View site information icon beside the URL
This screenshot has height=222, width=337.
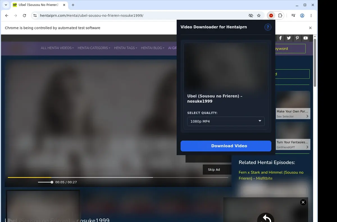pos(35,15)
